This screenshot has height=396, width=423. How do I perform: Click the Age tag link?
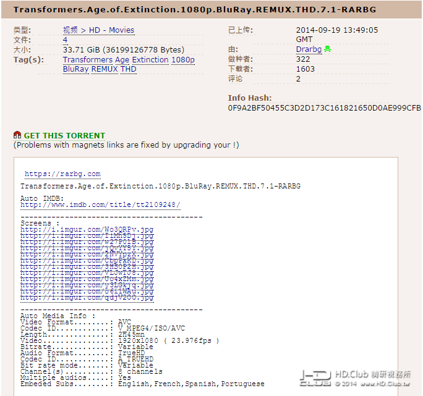[x=122, y=59]
